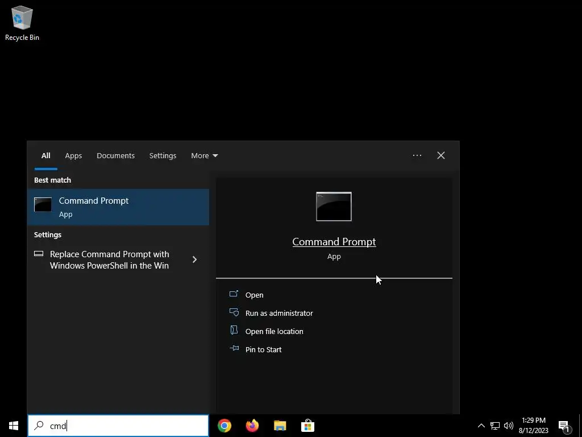Expand the More filter dropdown
This screenshot has width=582, height=437.
[204, 156]
